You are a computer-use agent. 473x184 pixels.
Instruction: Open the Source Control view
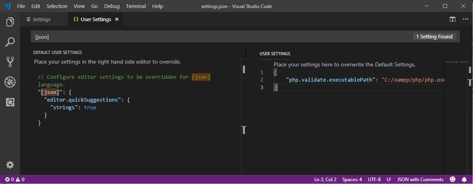pos(10,62)
